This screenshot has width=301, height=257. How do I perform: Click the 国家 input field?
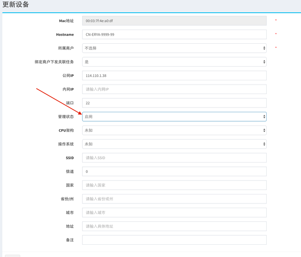pyautogui.click(x=174, y=185)
